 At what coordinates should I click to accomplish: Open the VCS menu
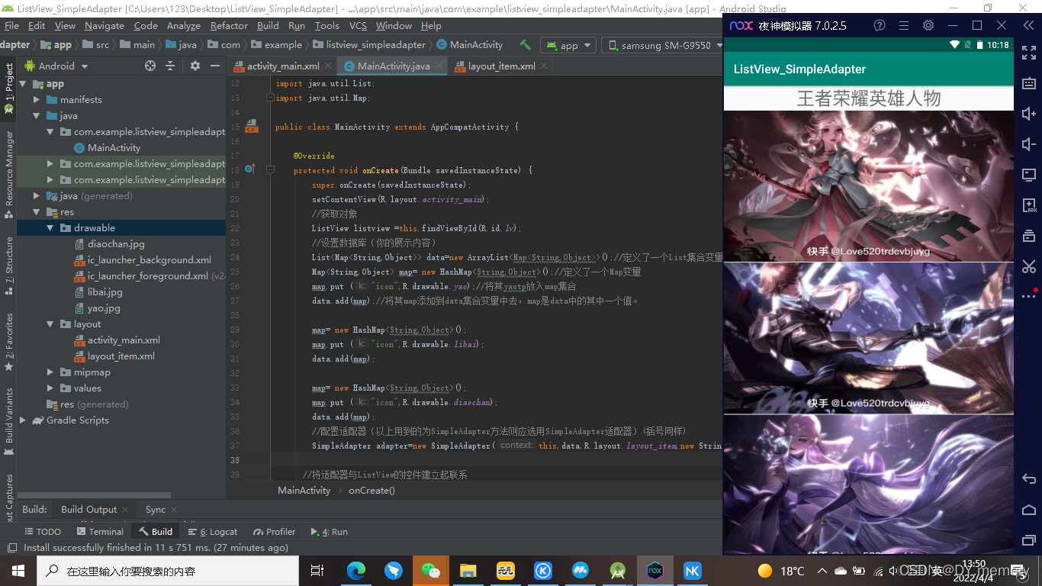358,25
